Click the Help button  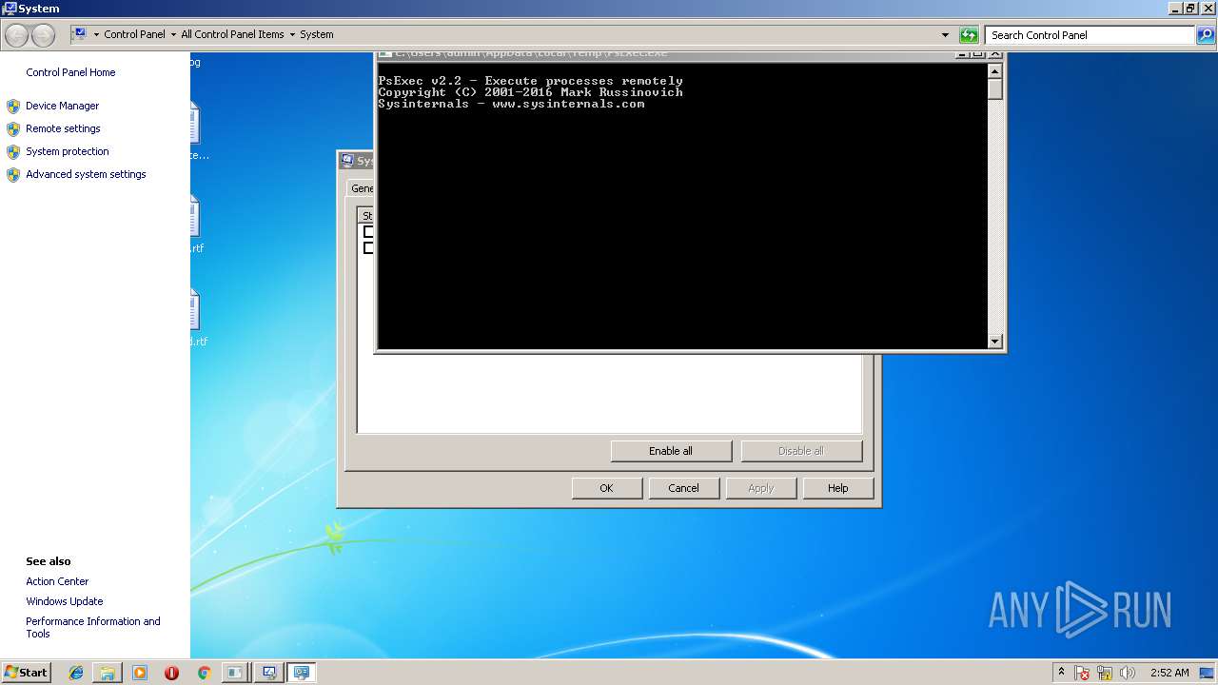pyautogui.click(x=837, y=488)
